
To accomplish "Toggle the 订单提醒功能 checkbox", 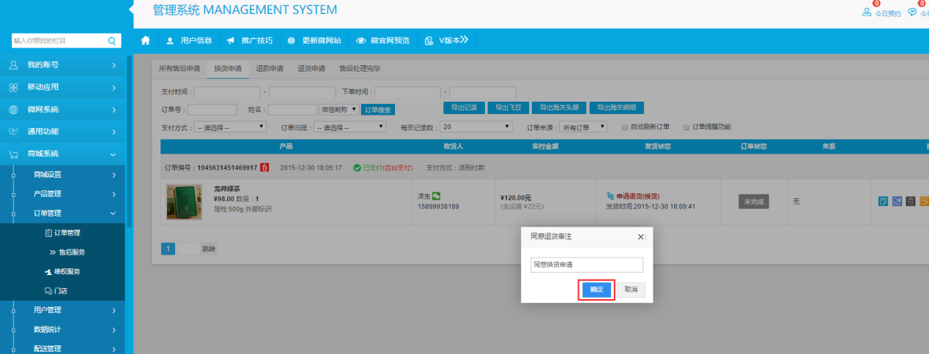I will (686, 127).
